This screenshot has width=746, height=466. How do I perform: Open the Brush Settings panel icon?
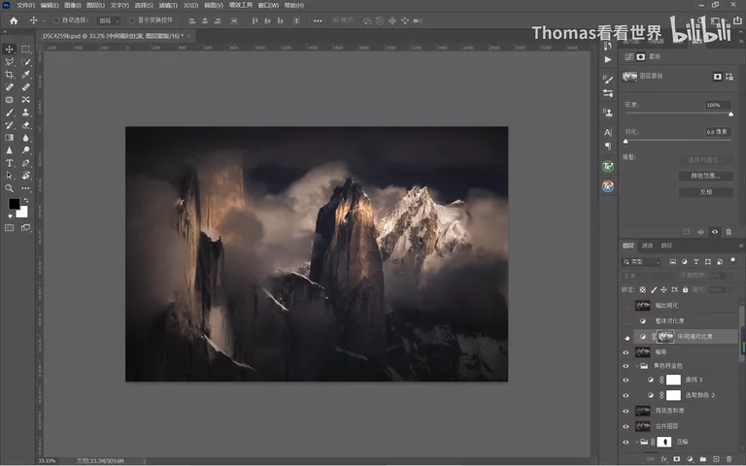tap(607, 79)
